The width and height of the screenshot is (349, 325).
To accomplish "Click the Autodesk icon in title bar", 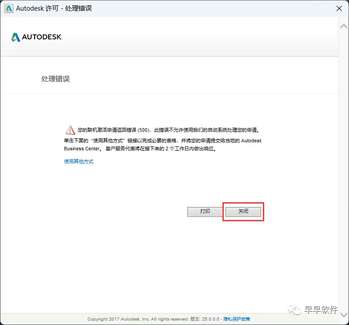I will 9,8.
